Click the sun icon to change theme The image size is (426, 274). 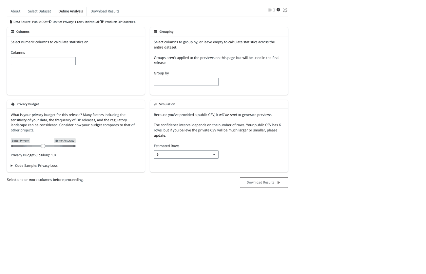(x=285, y=10)
